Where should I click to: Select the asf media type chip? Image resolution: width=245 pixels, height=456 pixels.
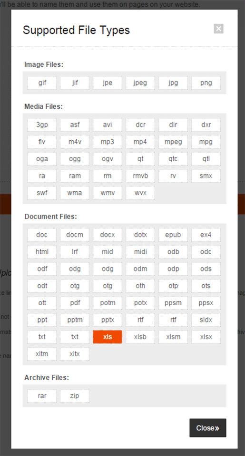coord(75,124)
